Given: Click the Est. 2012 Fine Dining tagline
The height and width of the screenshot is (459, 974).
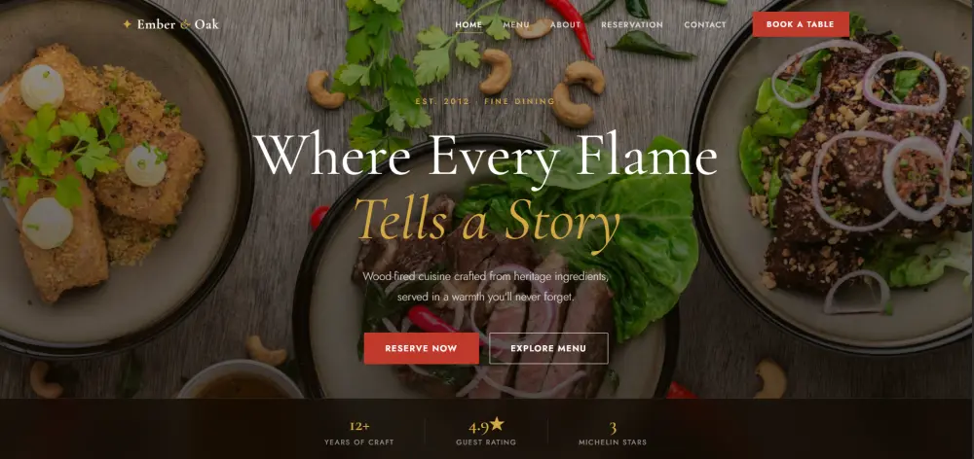Looking at the screenshot, I should pyautogui.click(x=485, y=101).
